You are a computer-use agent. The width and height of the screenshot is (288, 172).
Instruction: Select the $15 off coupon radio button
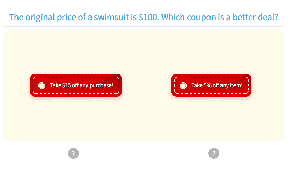click(x=42, y=85)
